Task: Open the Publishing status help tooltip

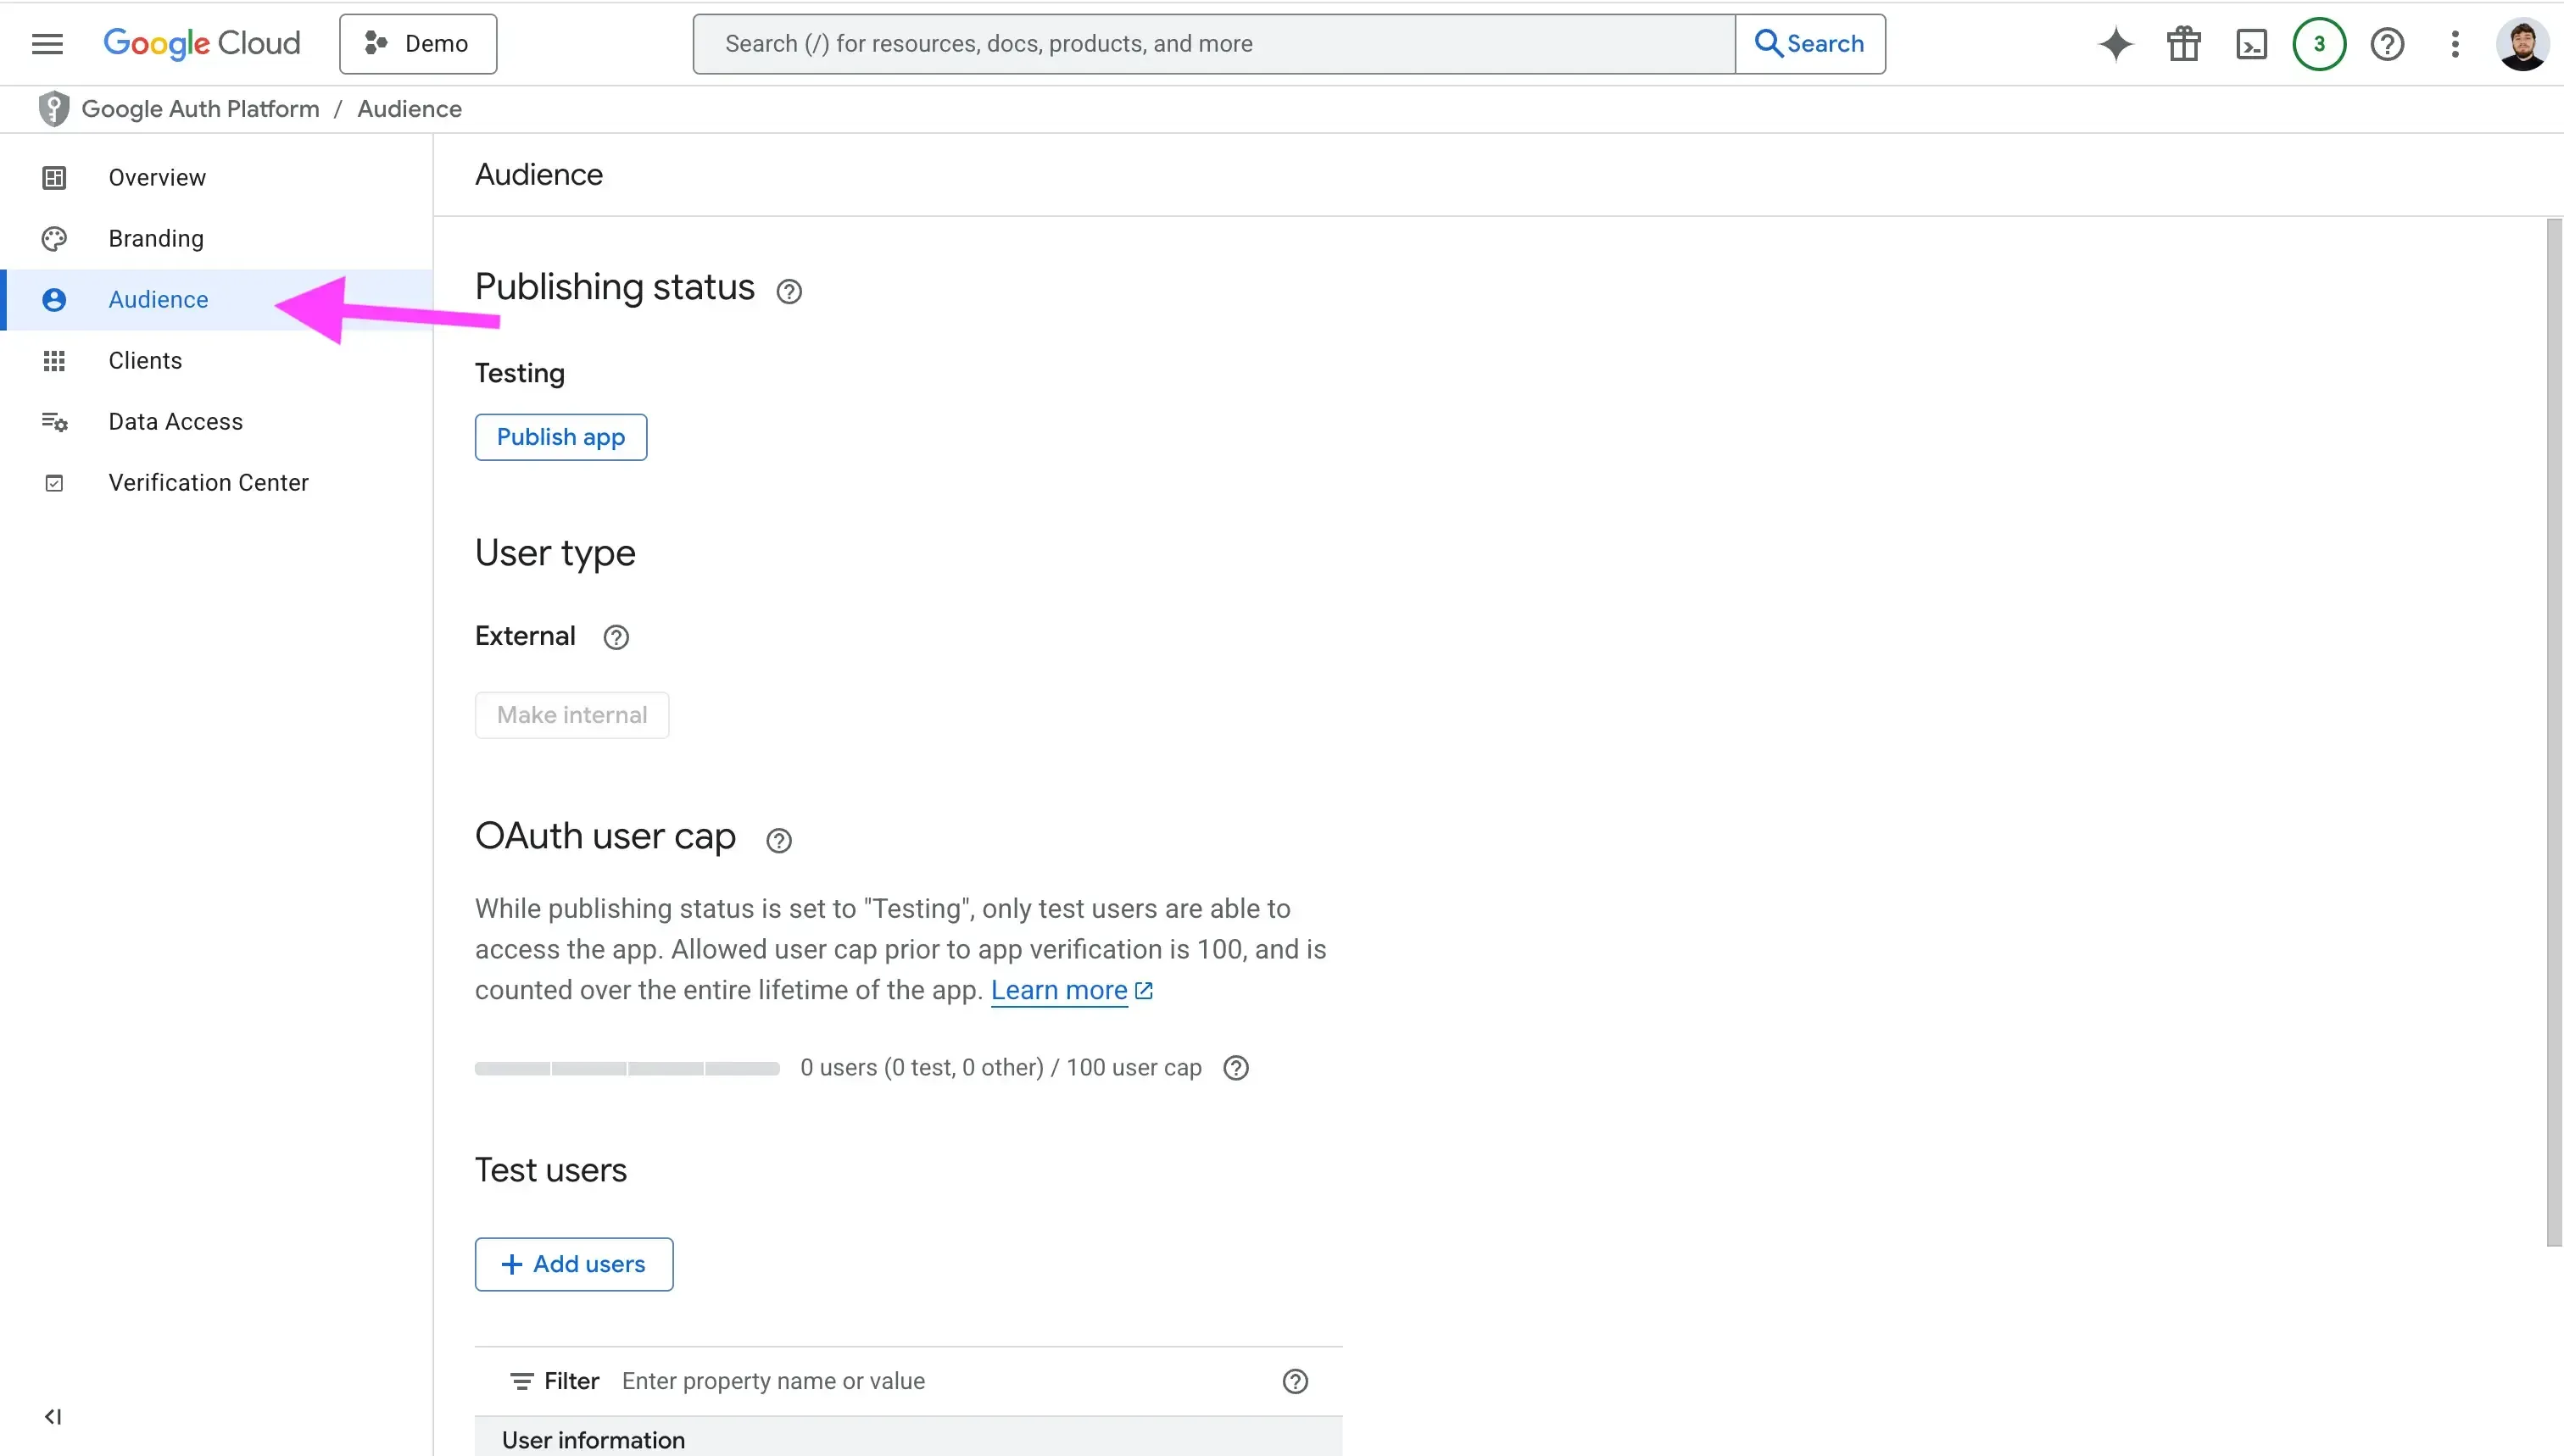Action: click(789, 290)
